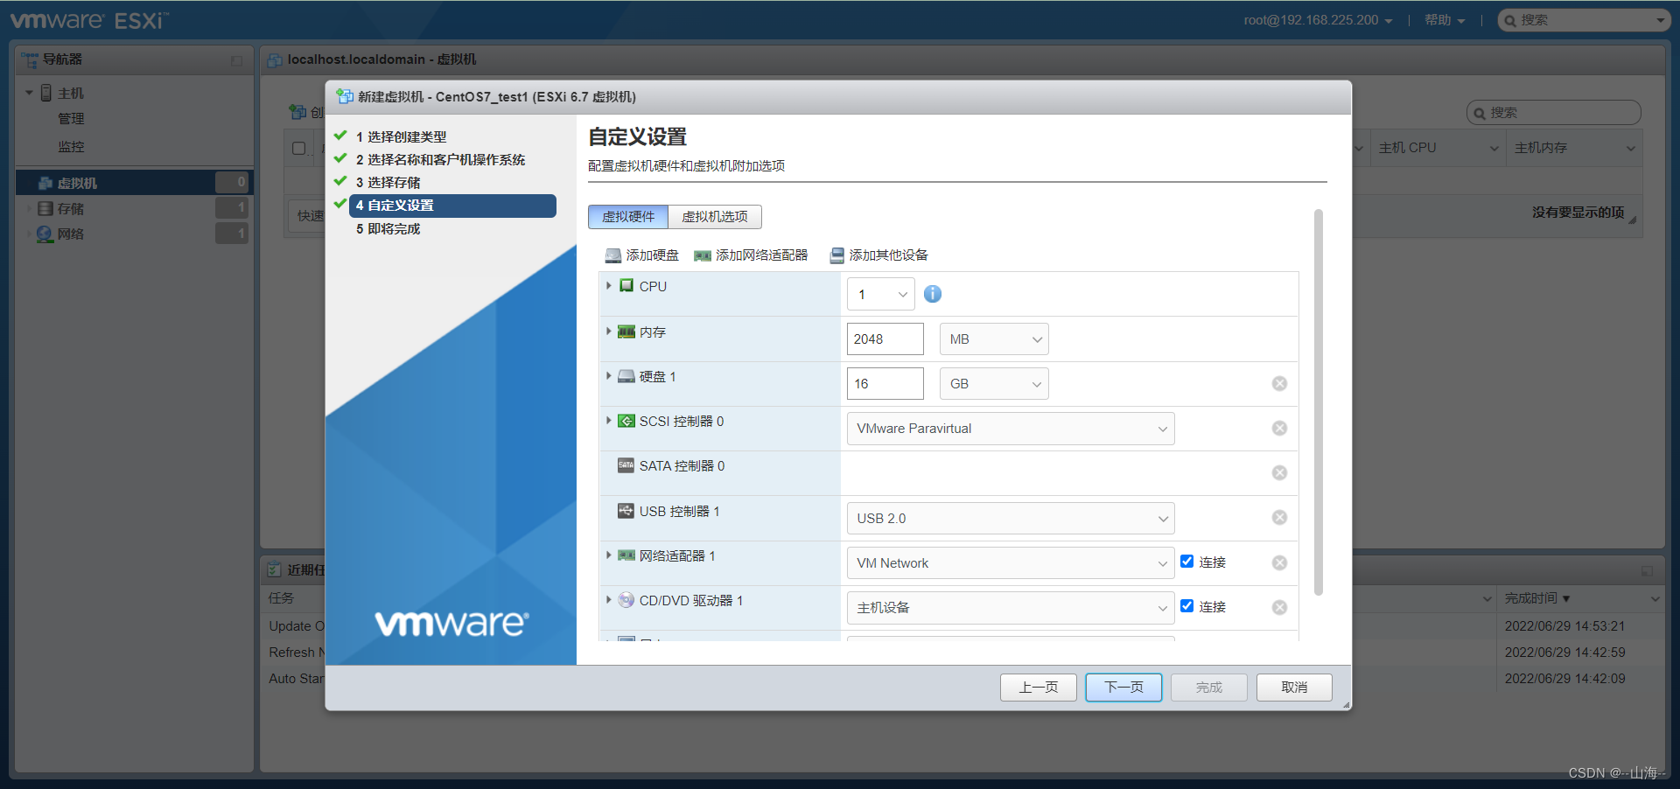Toggle 连接 checkbox for CD/DVD drive 1

1186,606
